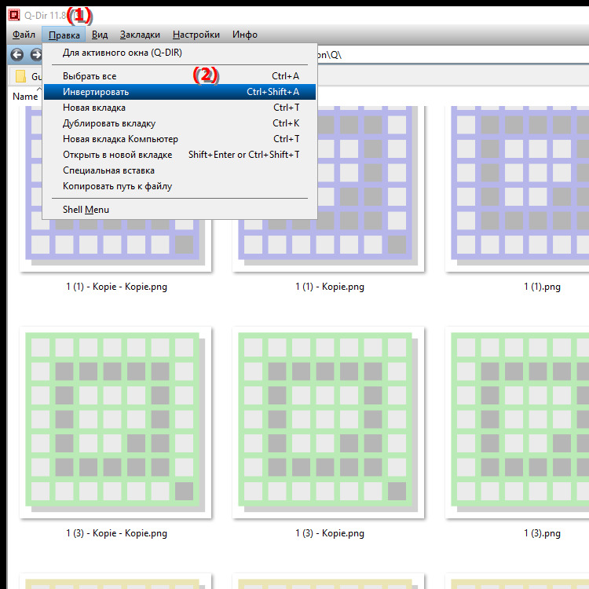Open the Настройки menu

coord(196,35)
